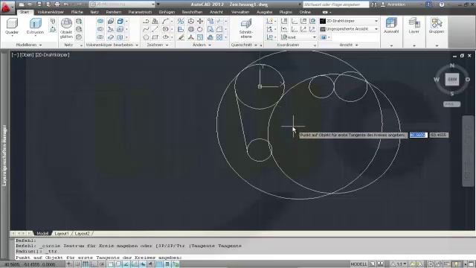Expand the Volumenkörper bearbeiten panel
The width and height of the screenshot is (476, 268).
(112, 45)
